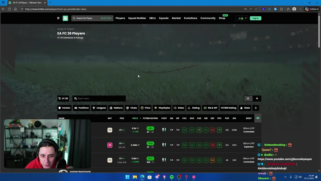Switch to the card view
Viewport: 321px width, 181px height.
pos(257,99)
